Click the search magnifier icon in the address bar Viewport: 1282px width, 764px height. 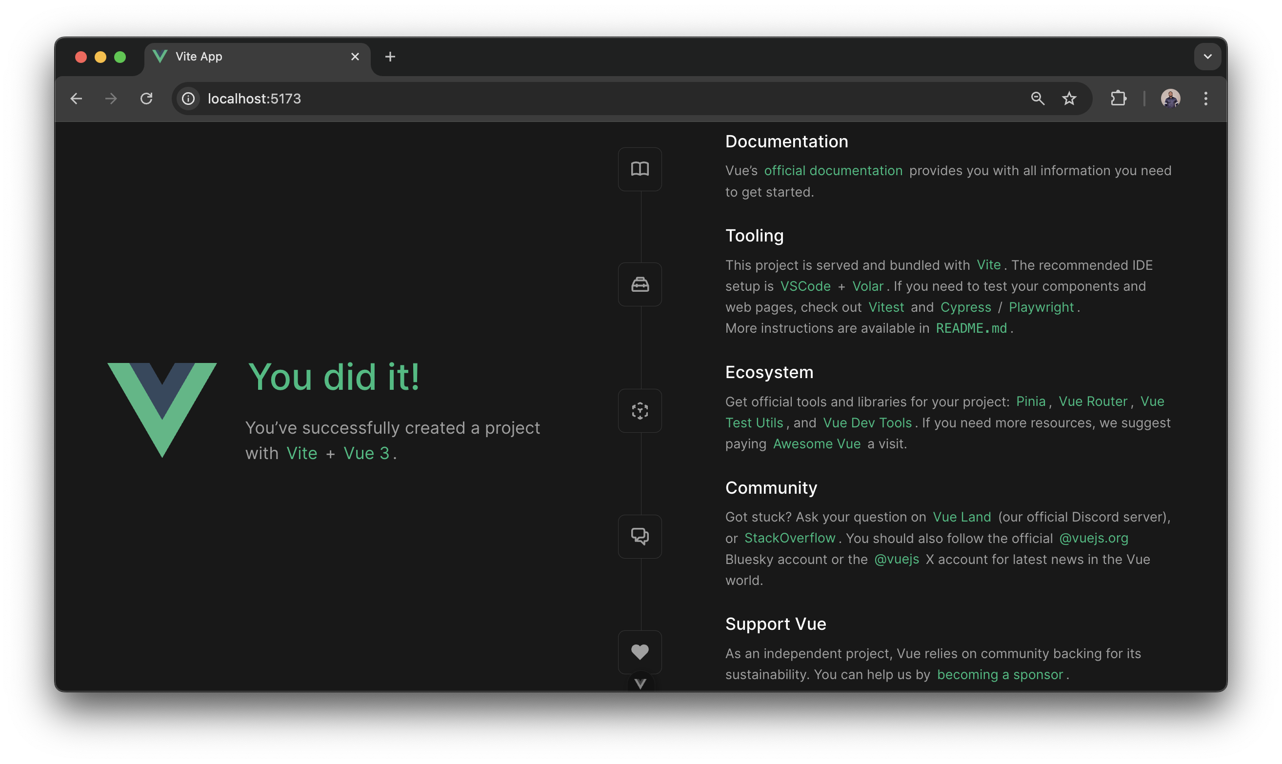(1038, 99)
